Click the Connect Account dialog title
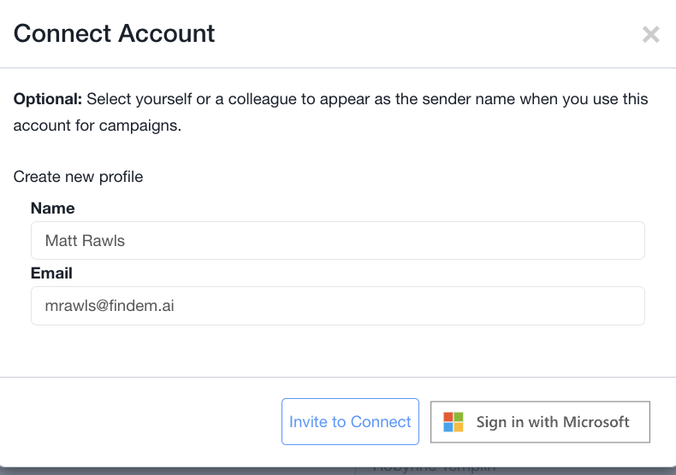676x475 pixels. coord(115,33)
